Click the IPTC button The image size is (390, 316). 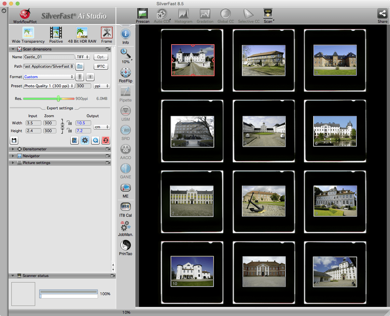101,66
